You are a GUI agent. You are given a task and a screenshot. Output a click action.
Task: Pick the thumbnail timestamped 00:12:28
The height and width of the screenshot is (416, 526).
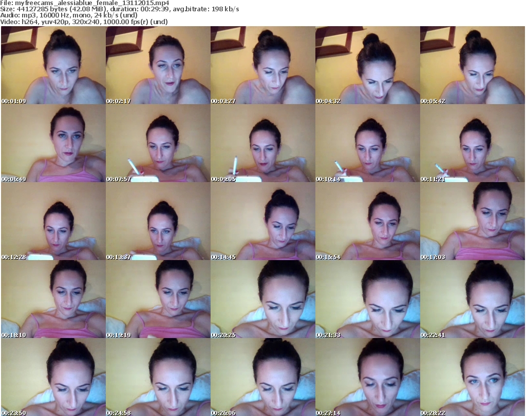(53, 222)
